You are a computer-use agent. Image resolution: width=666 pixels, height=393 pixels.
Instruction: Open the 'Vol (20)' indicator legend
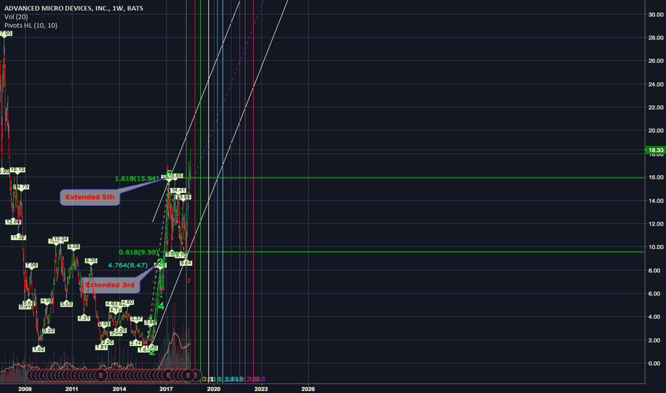[x=16, y=17]
